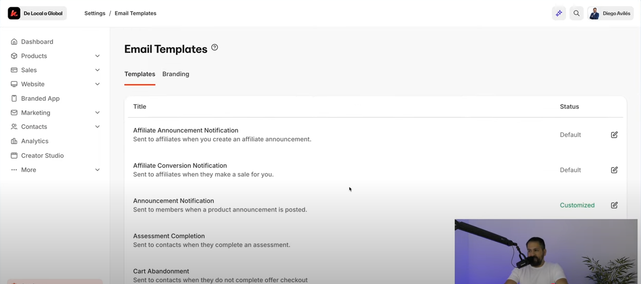
Task: Open the AI sparkle assistant icon
Action: point(559,13)
